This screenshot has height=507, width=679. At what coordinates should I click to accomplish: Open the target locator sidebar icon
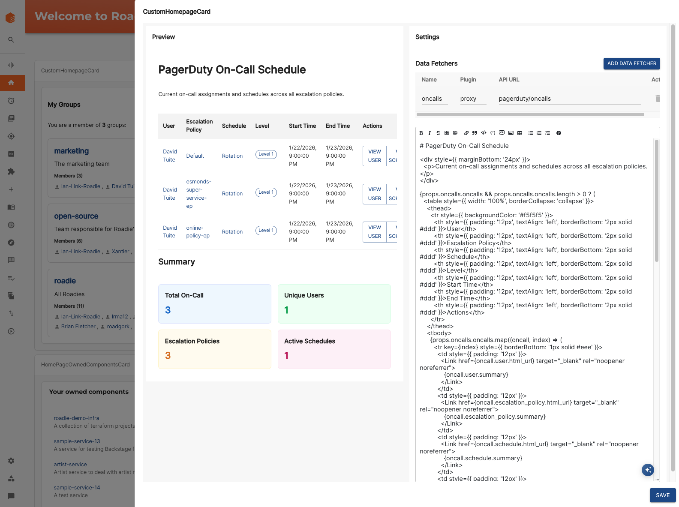click(x=11, y=136)
